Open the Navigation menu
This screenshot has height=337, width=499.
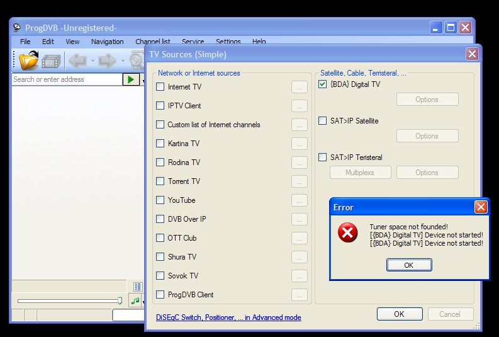tap(107, 42)
